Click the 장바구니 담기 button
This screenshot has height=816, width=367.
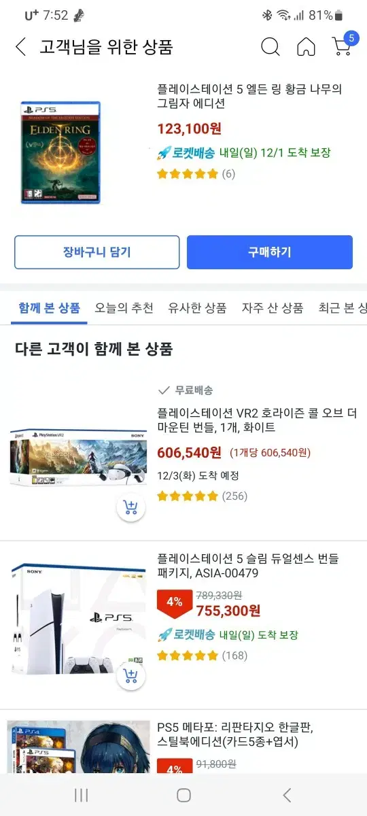click(x=97, y=252)
